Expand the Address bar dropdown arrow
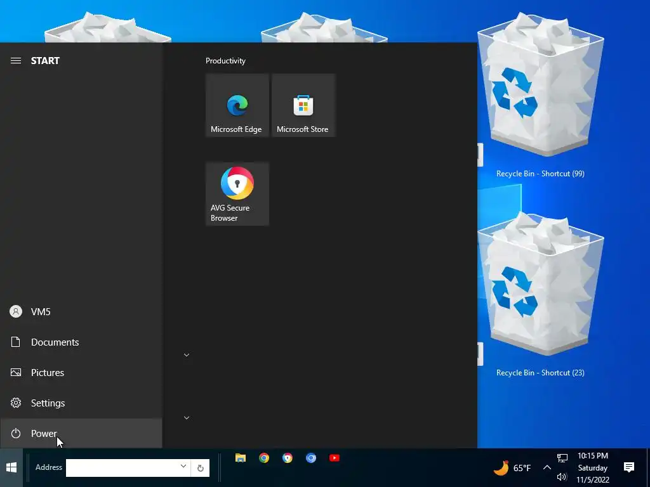 (183, 466)
